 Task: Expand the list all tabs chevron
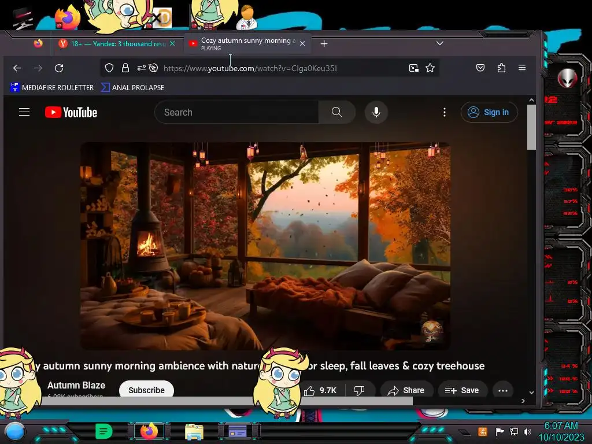coord(440,43)
